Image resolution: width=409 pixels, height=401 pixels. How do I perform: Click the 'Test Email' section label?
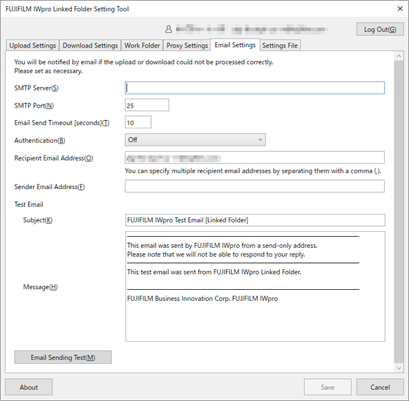[x=29, y=204]
